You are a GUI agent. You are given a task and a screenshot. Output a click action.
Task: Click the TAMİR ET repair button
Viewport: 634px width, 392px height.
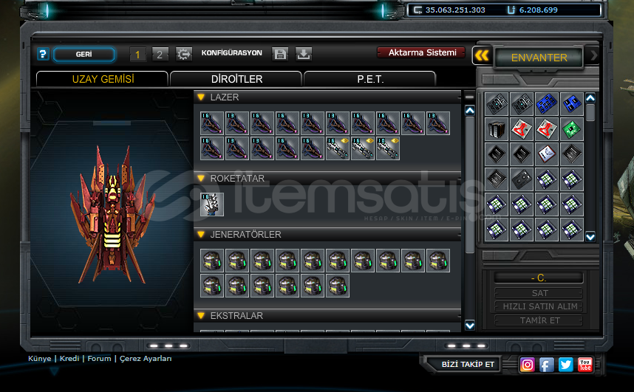pyautogui.click(x=539, y=320)
